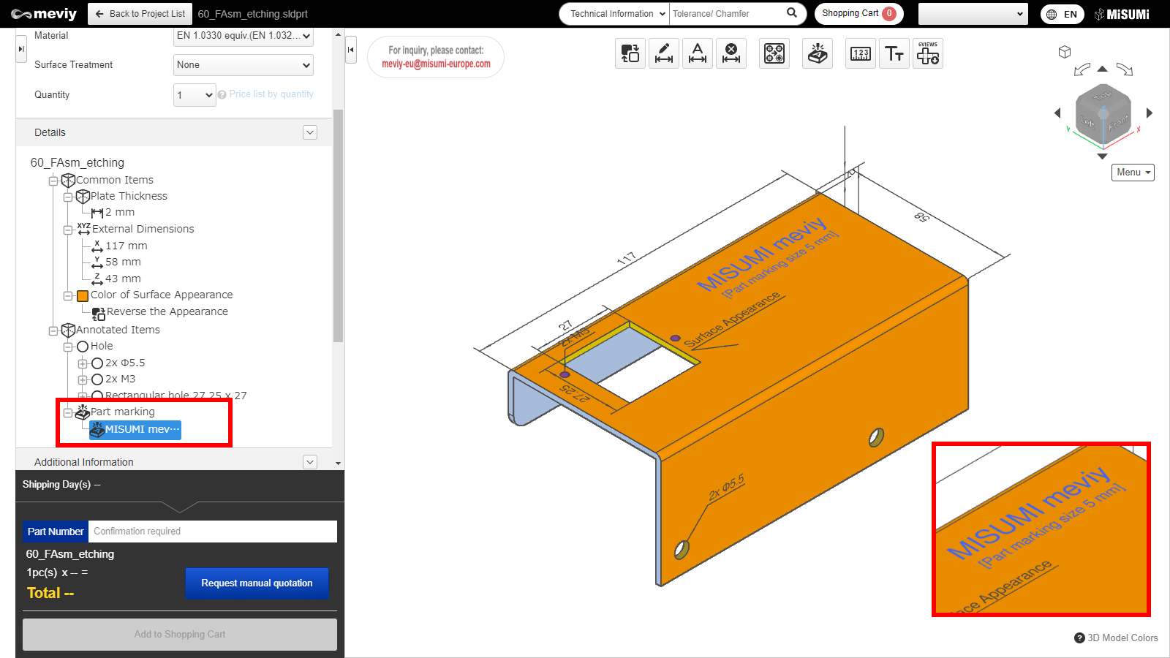
Task: Collapse Color of Surface Appearance node
Action: [x=68, y=295]
